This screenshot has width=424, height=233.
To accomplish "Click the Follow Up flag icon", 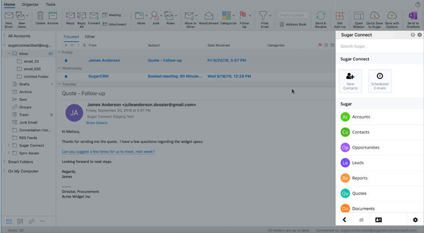I will tap(243, 16).
